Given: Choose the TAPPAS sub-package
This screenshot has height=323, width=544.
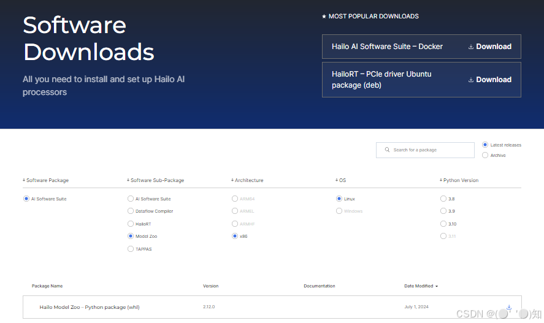Looking at the screenshot, I should point(131,249).
